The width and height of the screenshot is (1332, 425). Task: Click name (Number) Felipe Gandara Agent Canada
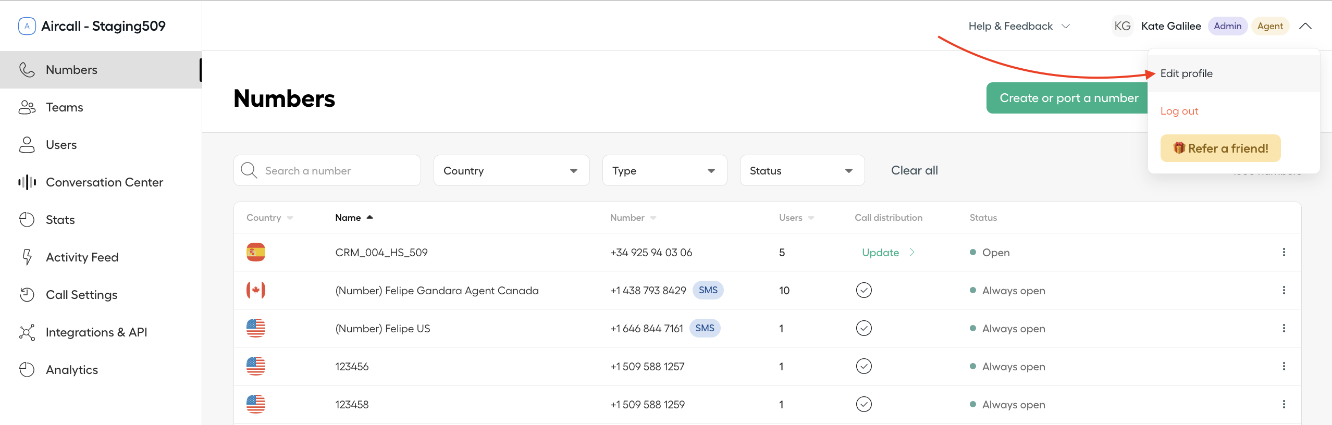(437, 291)
